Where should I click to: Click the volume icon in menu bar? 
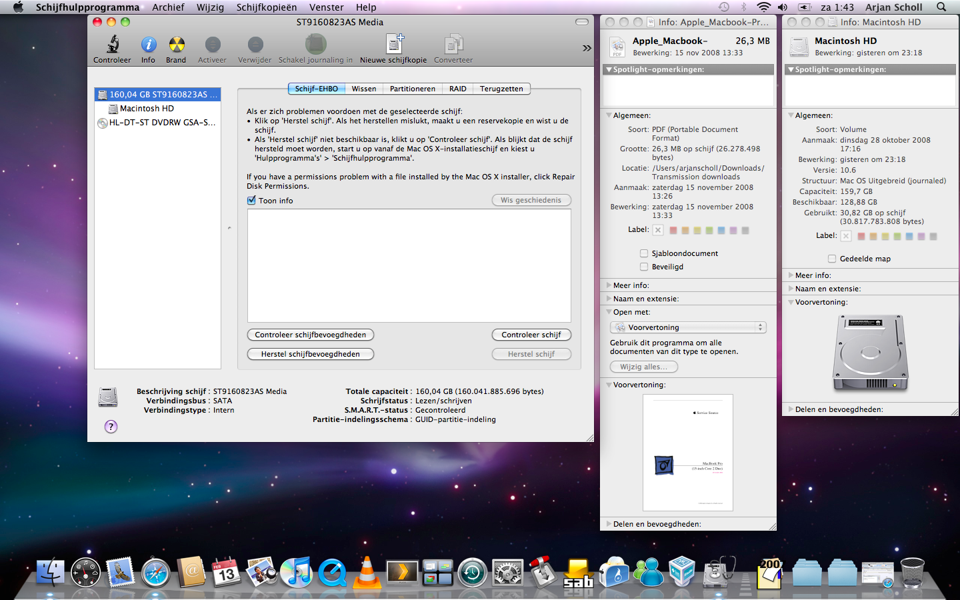click(783, 7)
